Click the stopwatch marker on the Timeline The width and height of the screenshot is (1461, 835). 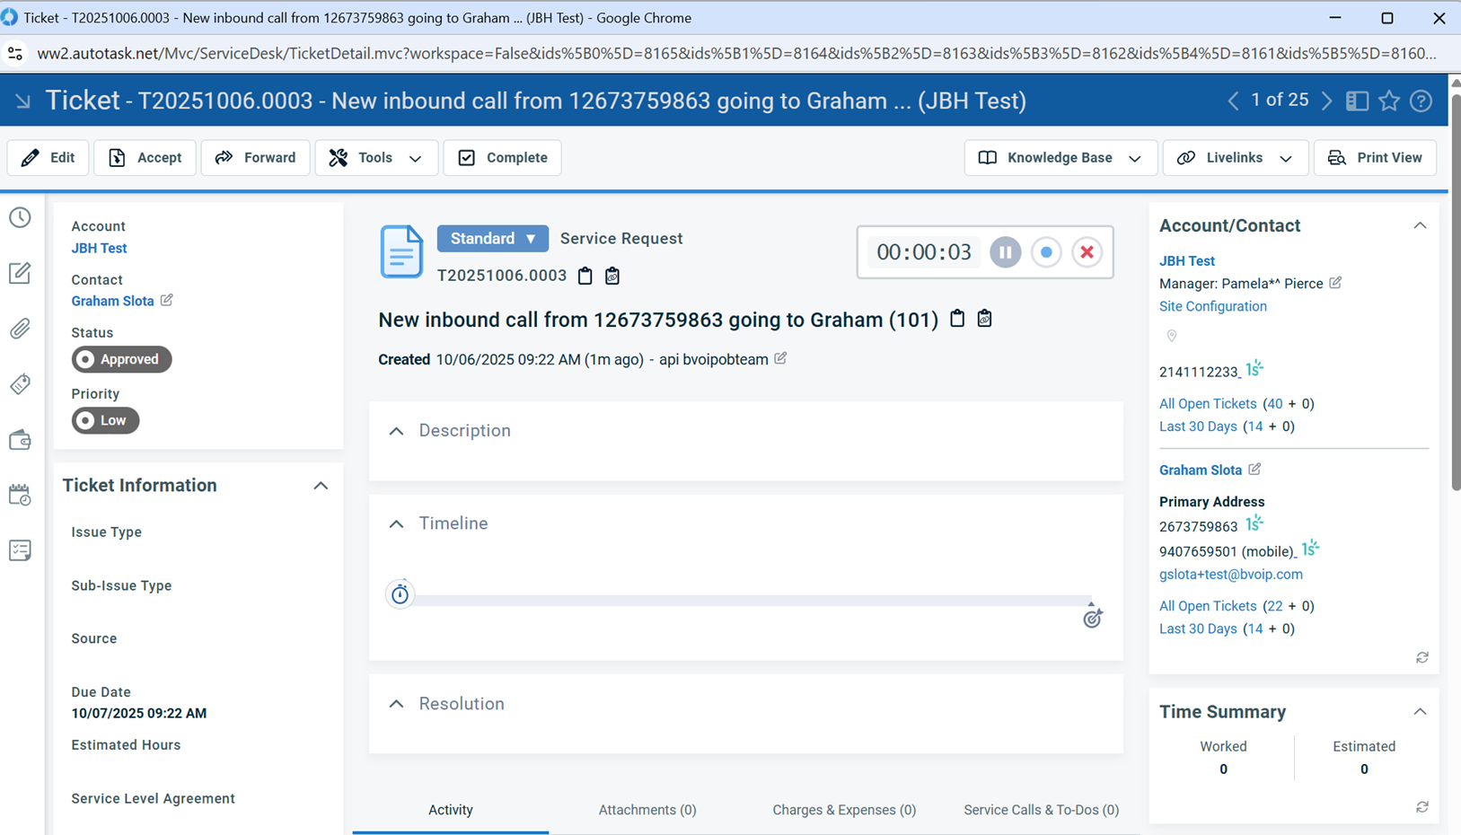click(x=400, y=593)
